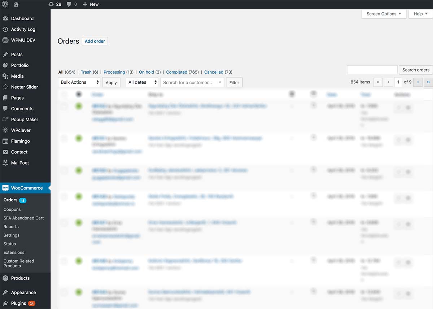The height and width of the screenshot is (309, 433).
Task: Filter orders by Completed
Action: pyautogui.click(x=177, y=72)
